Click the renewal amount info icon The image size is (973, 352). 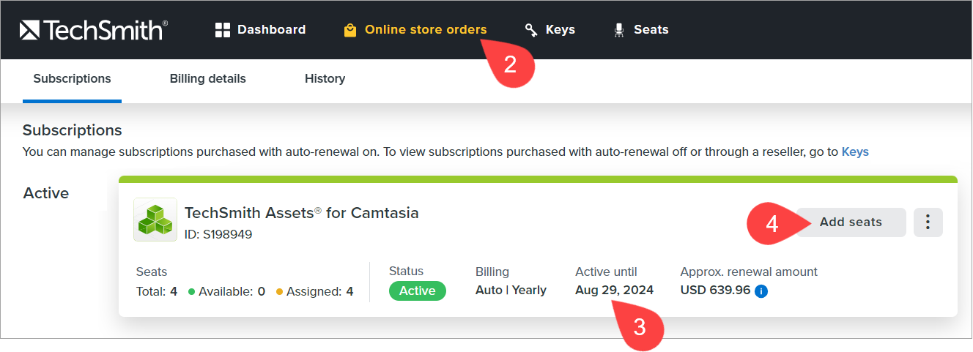(761, 291)
